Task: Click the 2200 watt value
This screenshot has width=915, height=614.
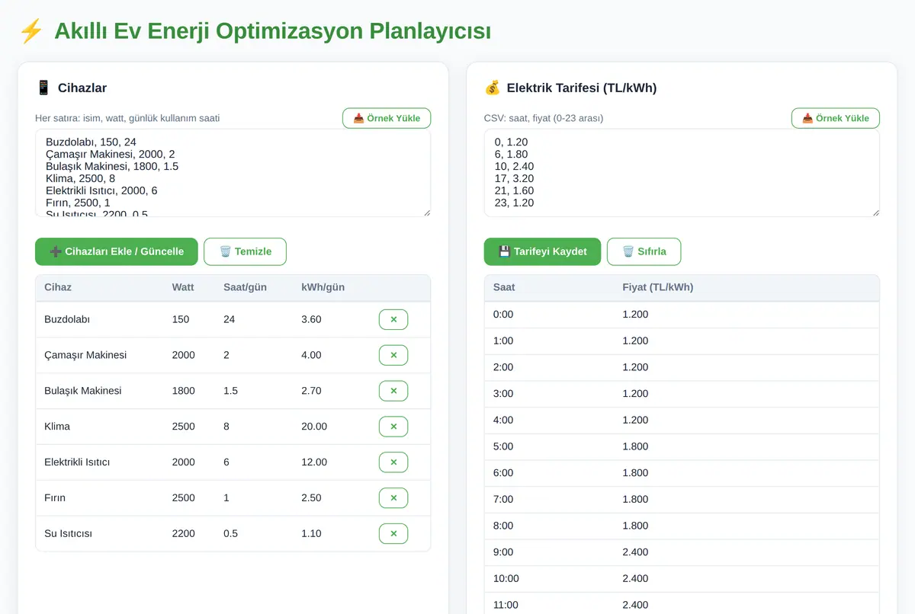Action: tap(184, 534)
